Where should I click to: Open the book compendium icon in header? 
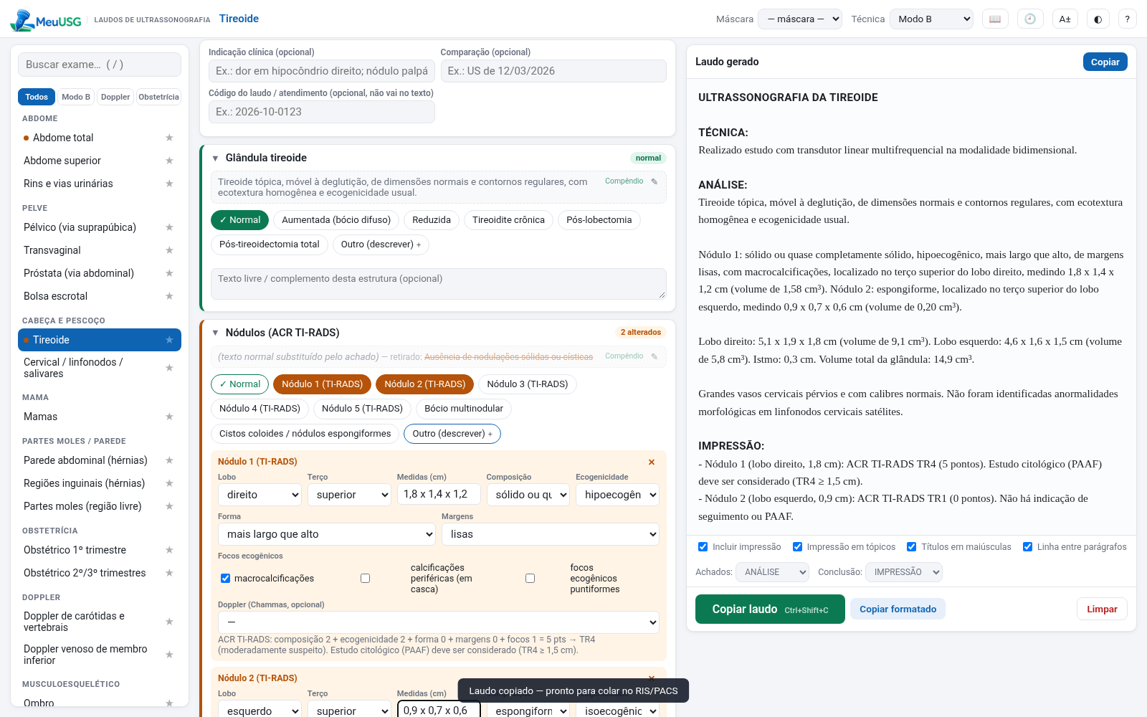[995, 19]
